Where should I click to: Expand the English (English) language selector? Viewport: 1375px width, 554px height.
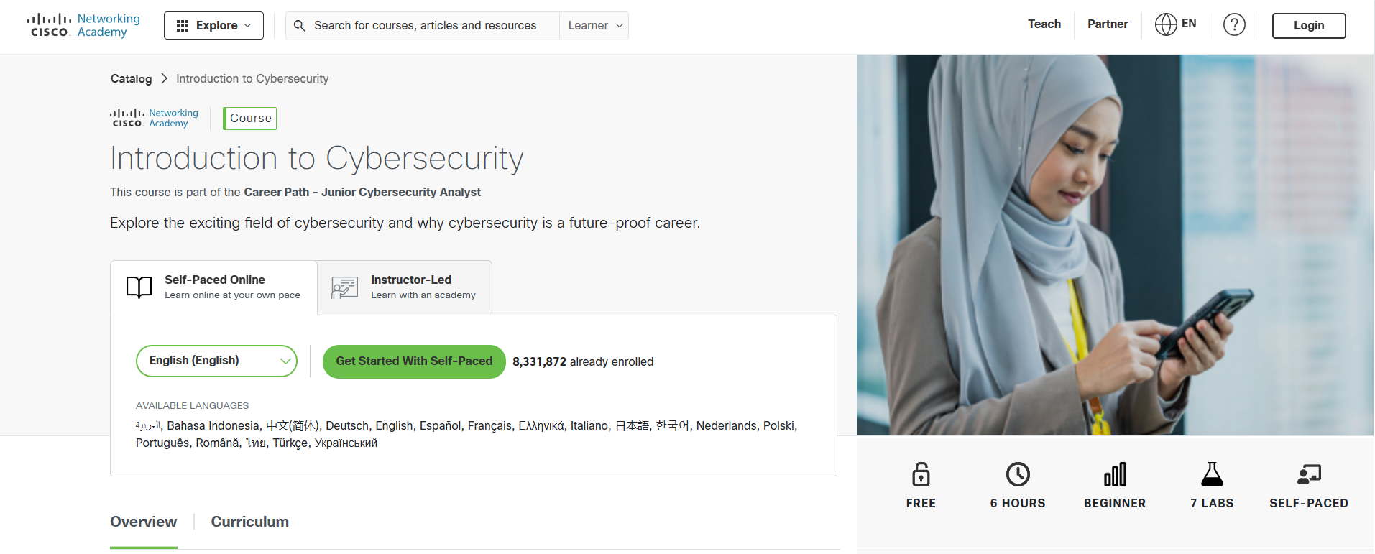pyautogui.click(x=216, y=361)
